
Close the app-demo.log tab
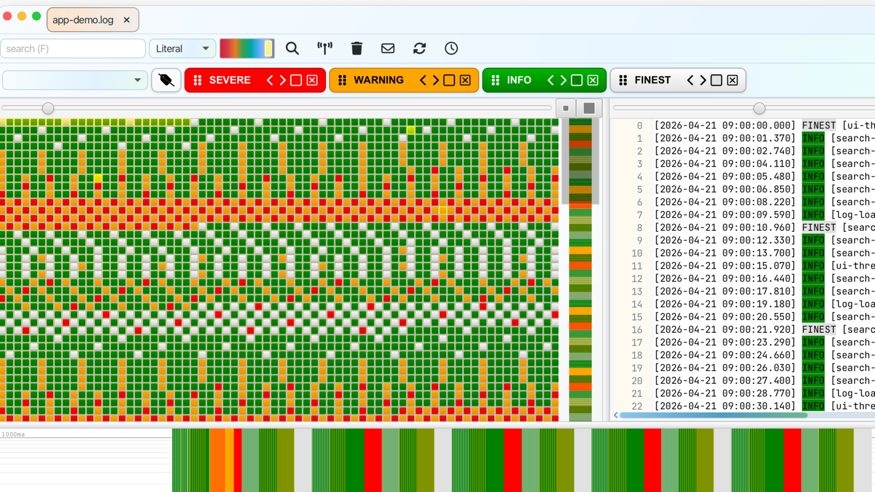[x=127, y=20]
